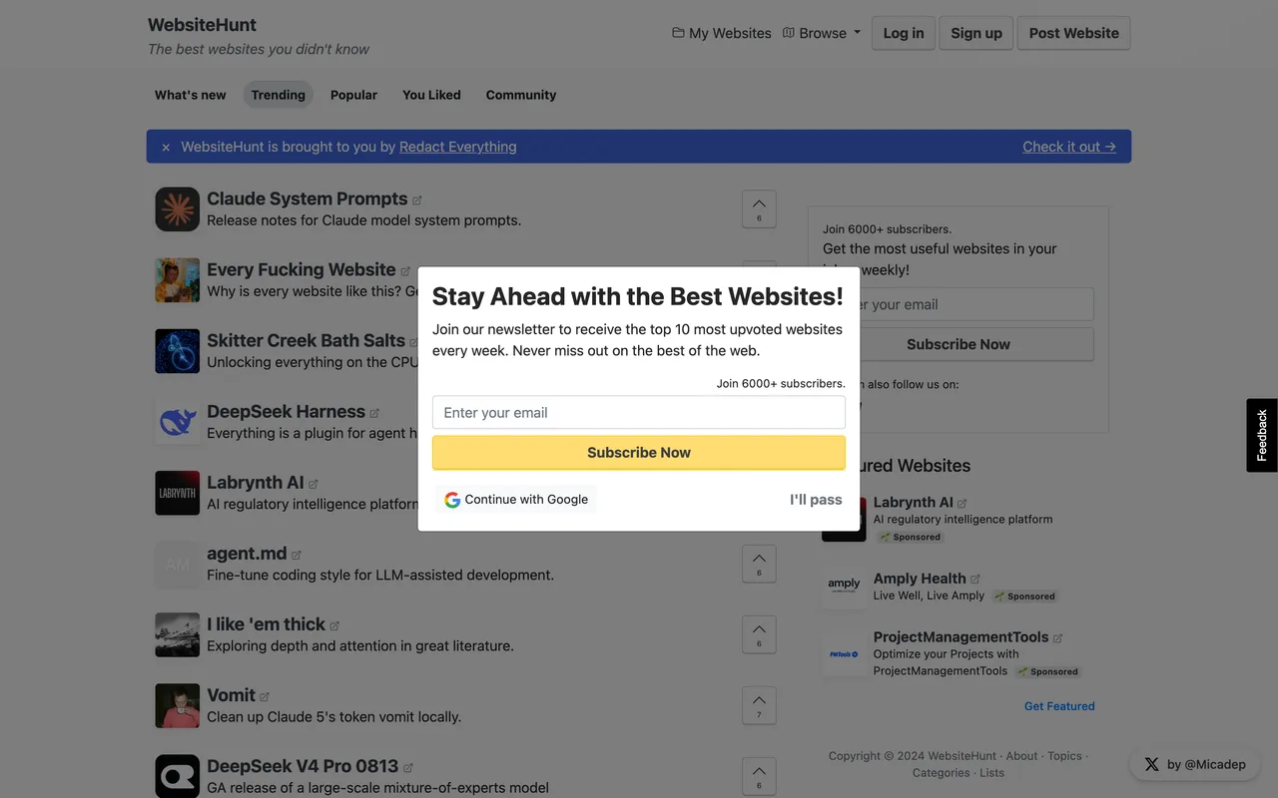Viewport: 1278px width, 798px height.
Task: Open external link icon beside Claude System Prompts
Action: [417, 200]
